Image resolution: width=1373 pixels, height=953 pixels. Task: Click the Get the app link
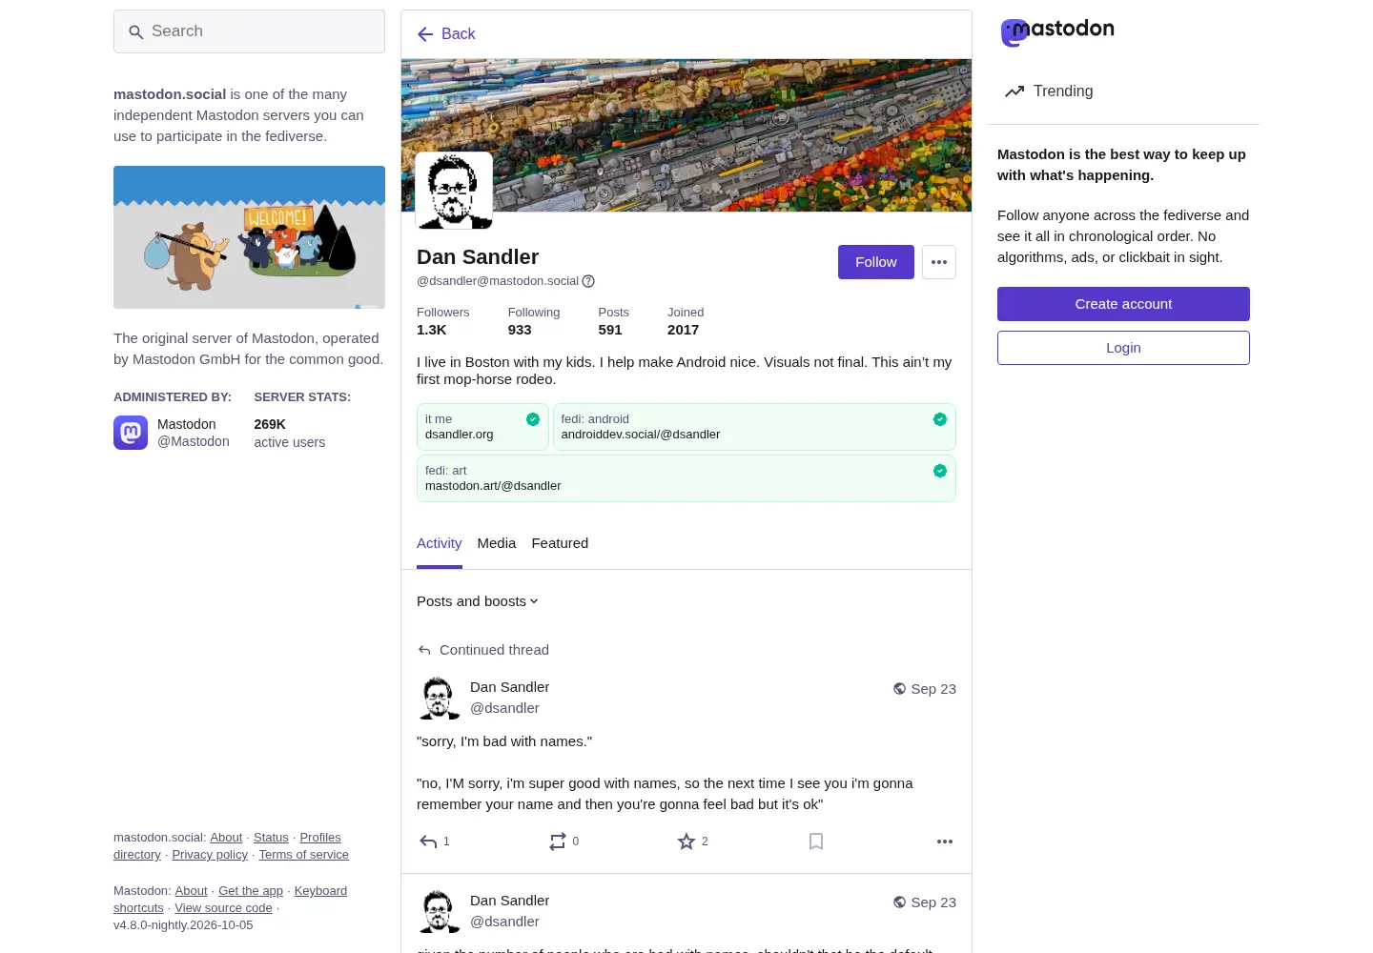[251, 891]
